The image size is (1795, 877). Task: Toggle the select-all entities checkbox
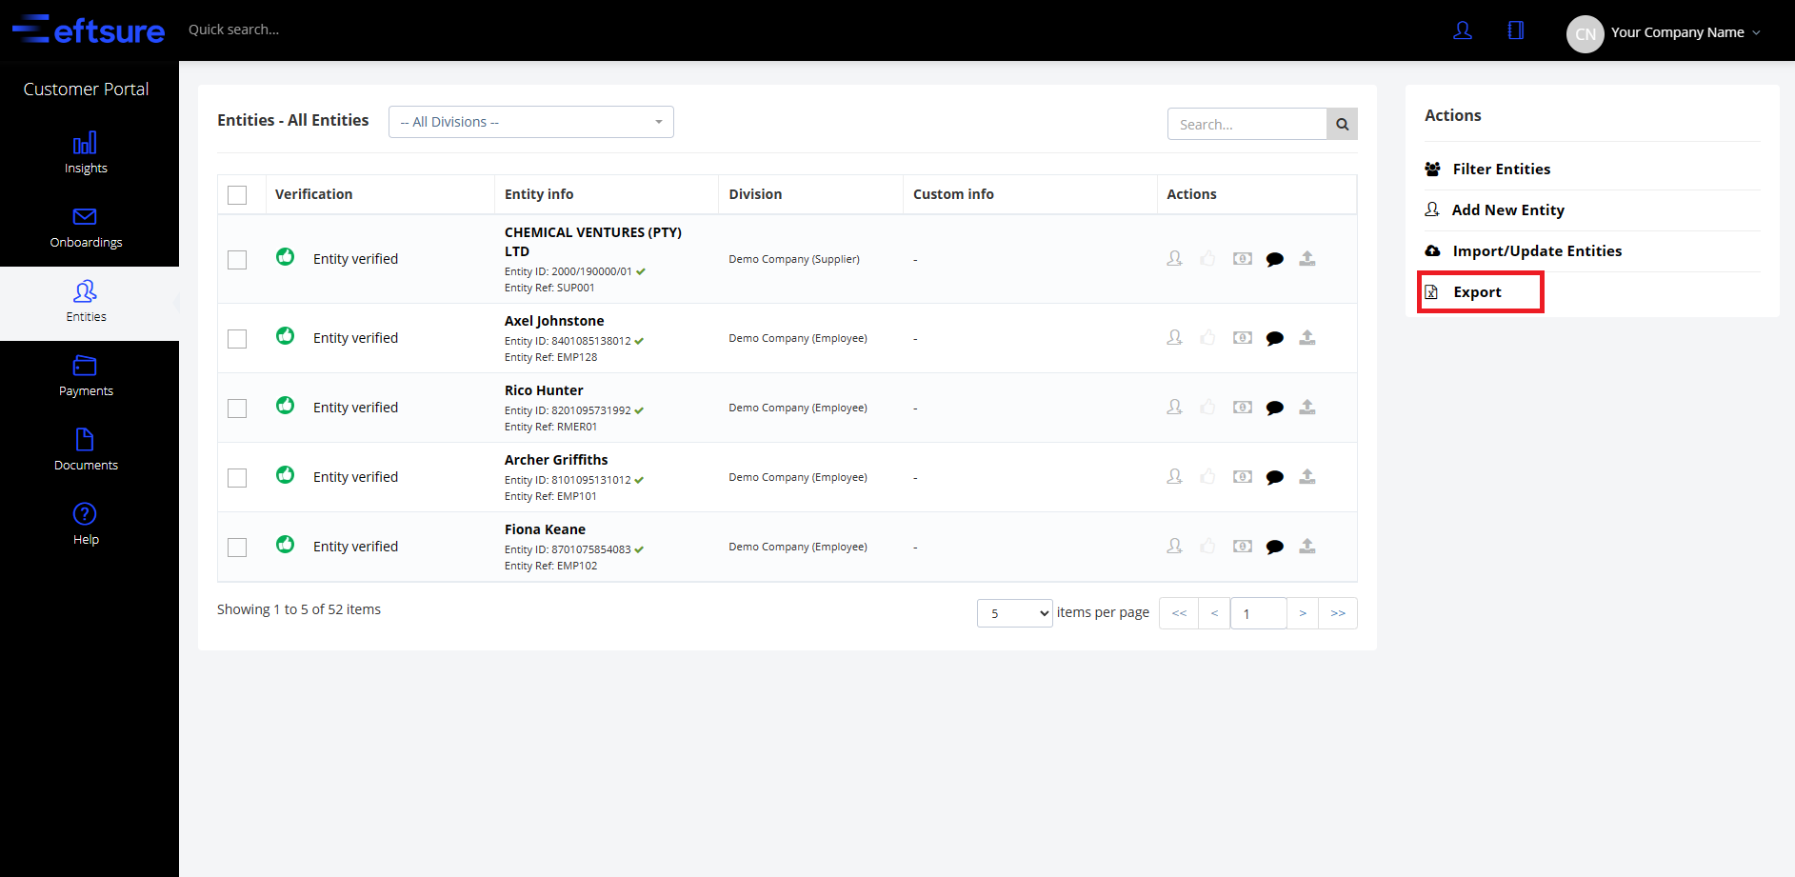[x=237, y=195]
